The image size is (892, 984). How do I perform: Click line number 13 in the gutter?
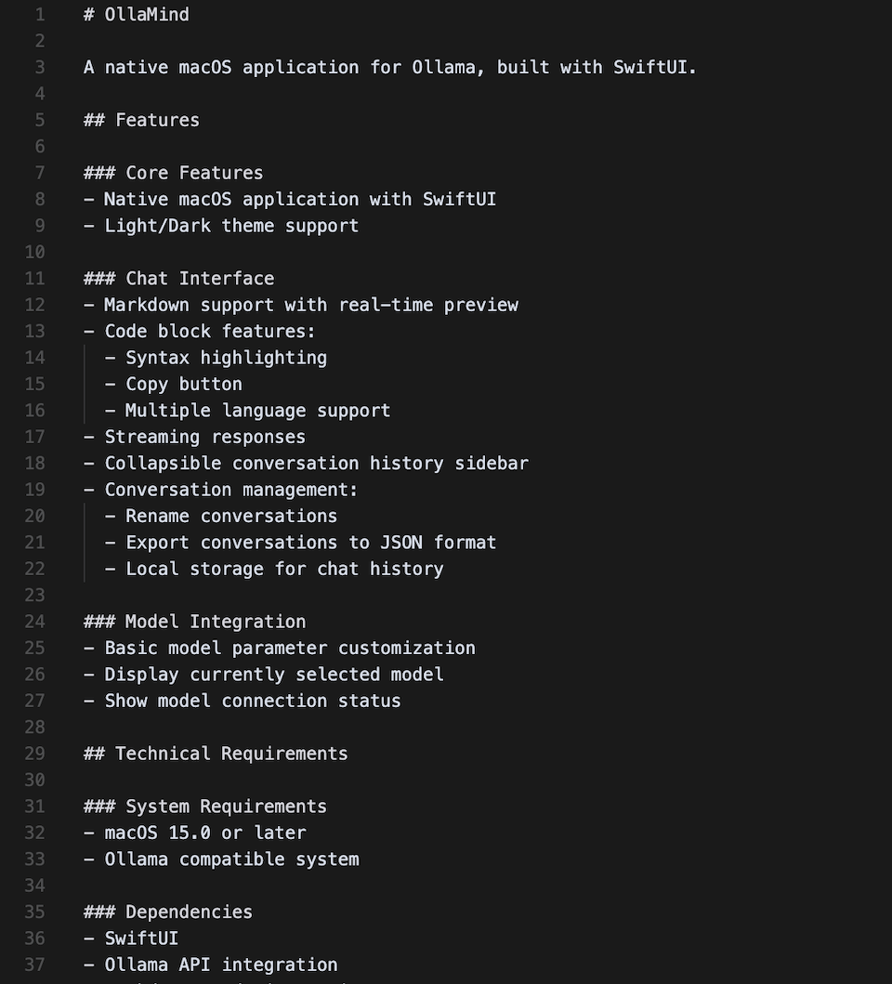pos(34,332)
